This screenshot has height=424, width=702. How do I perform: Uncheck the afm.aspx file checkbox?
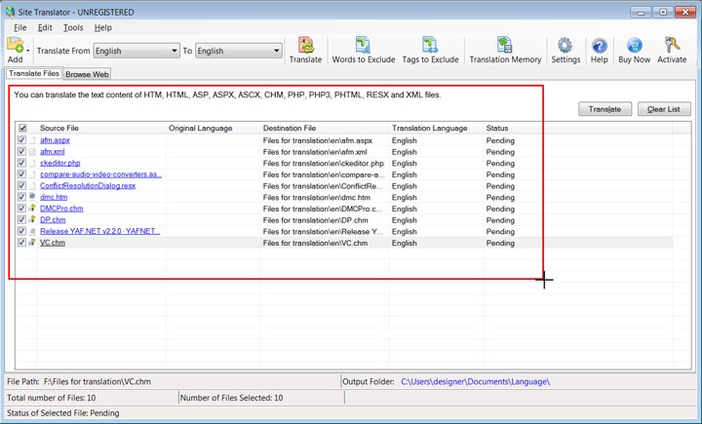(21, 140)
